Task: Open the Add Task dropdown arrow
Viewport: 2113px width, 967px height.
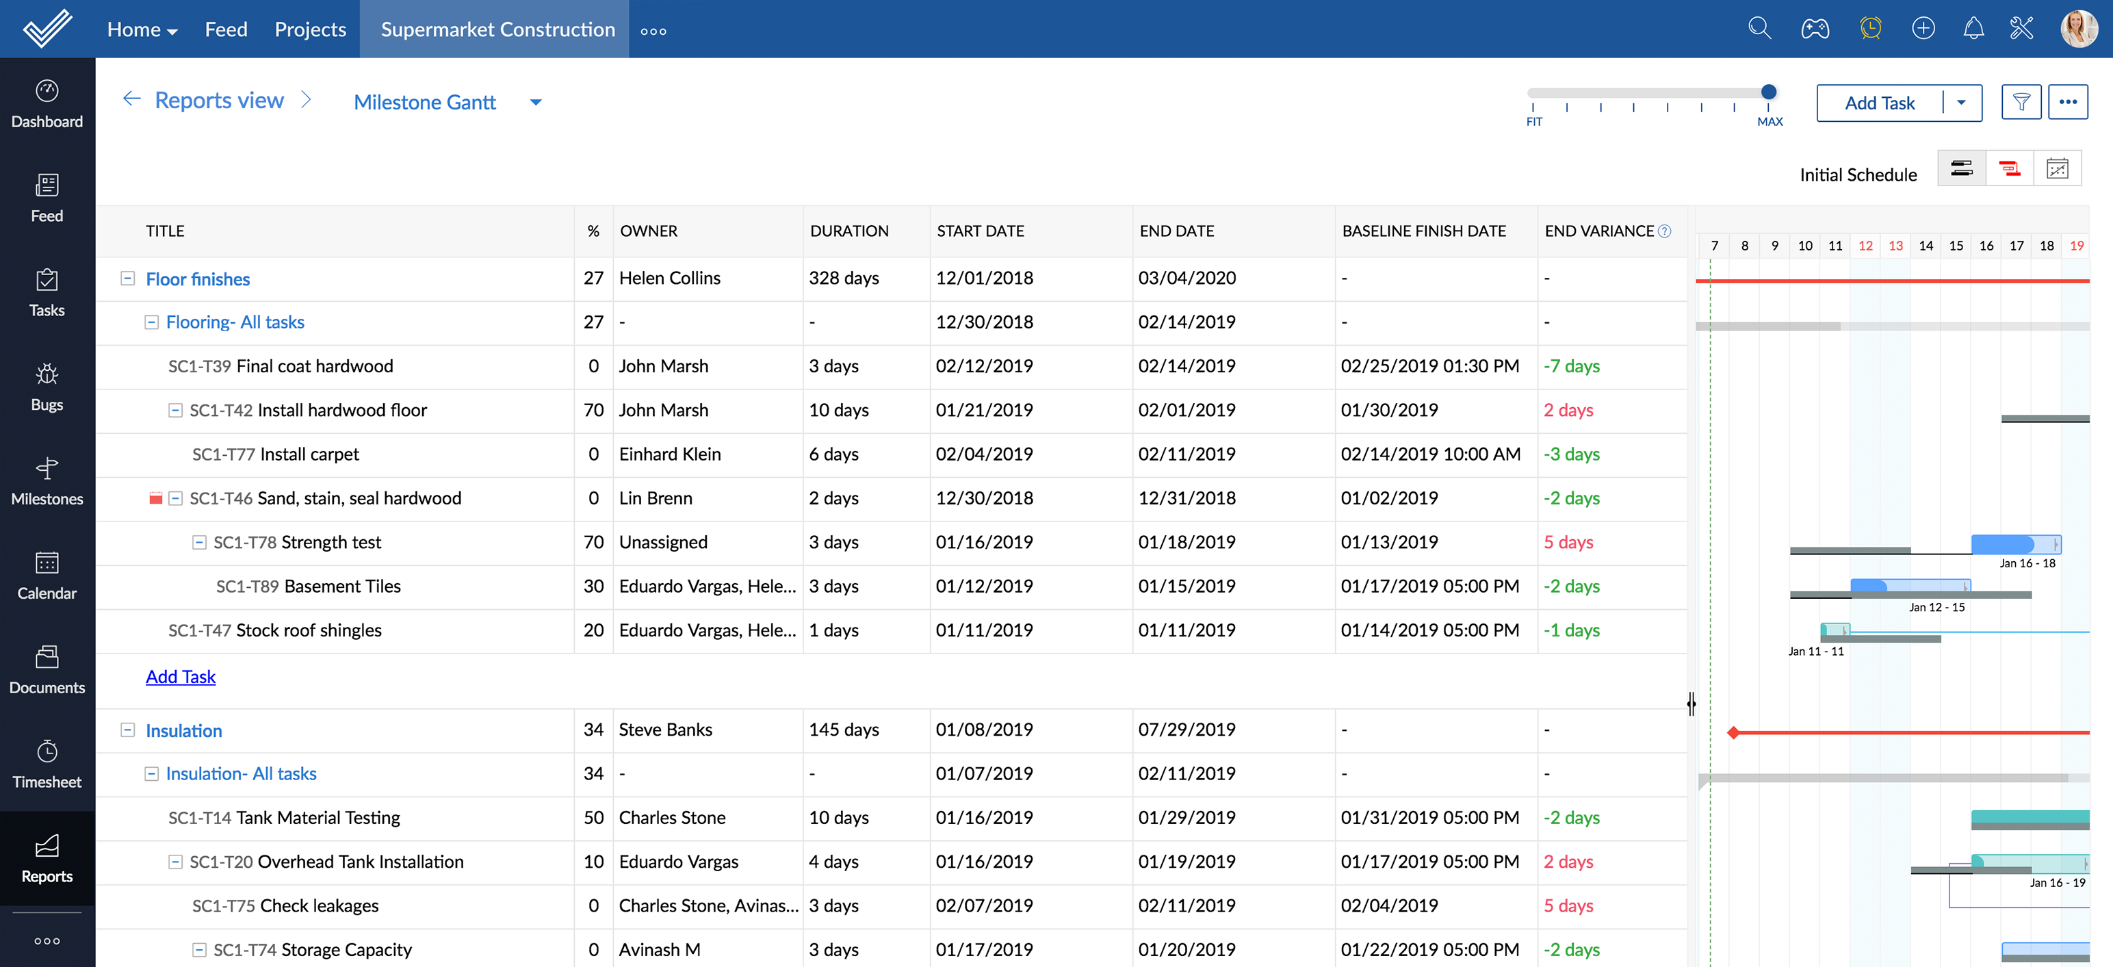Action: pos(1961,103)
